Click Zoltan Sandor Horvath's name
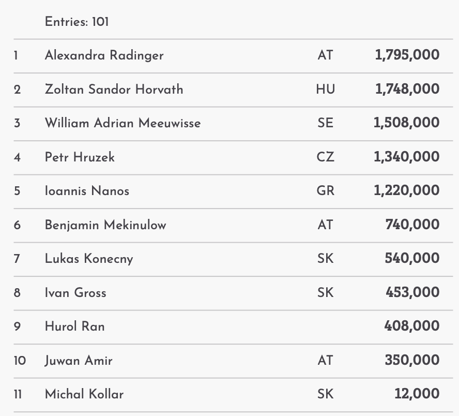This screenshot has width=459, height=416. click(114, 90)
